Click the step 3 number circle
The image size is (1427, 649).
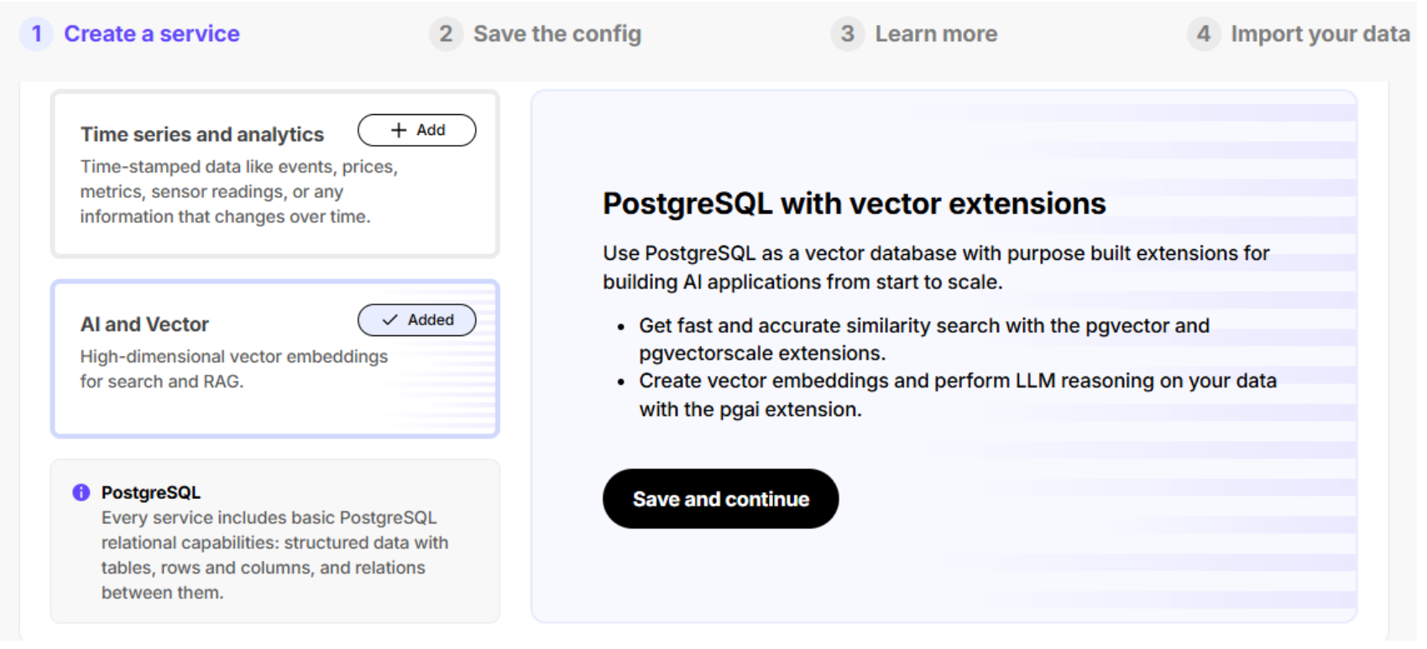847,34
